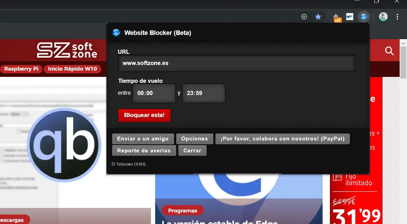Click 'Cerrar' to close the popup
The width and height of the screenshot is (407, 224).
click(x=192, y=151)
